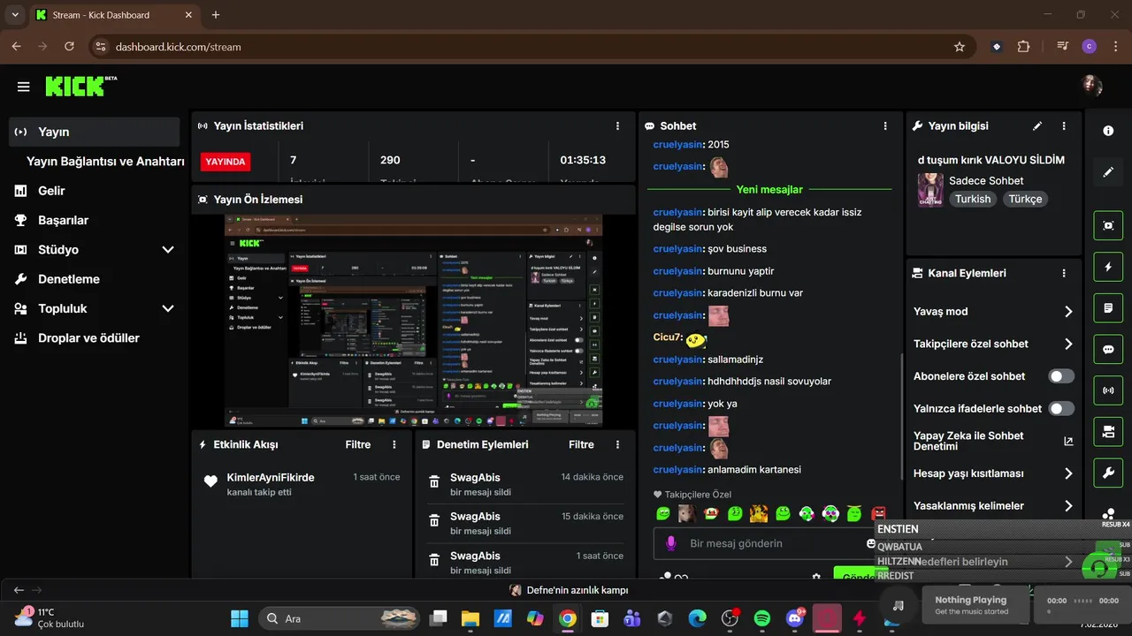Open Yayın bilgisi three-dot menu
Screen dimensions: 1132x636
coord(1064,126)
